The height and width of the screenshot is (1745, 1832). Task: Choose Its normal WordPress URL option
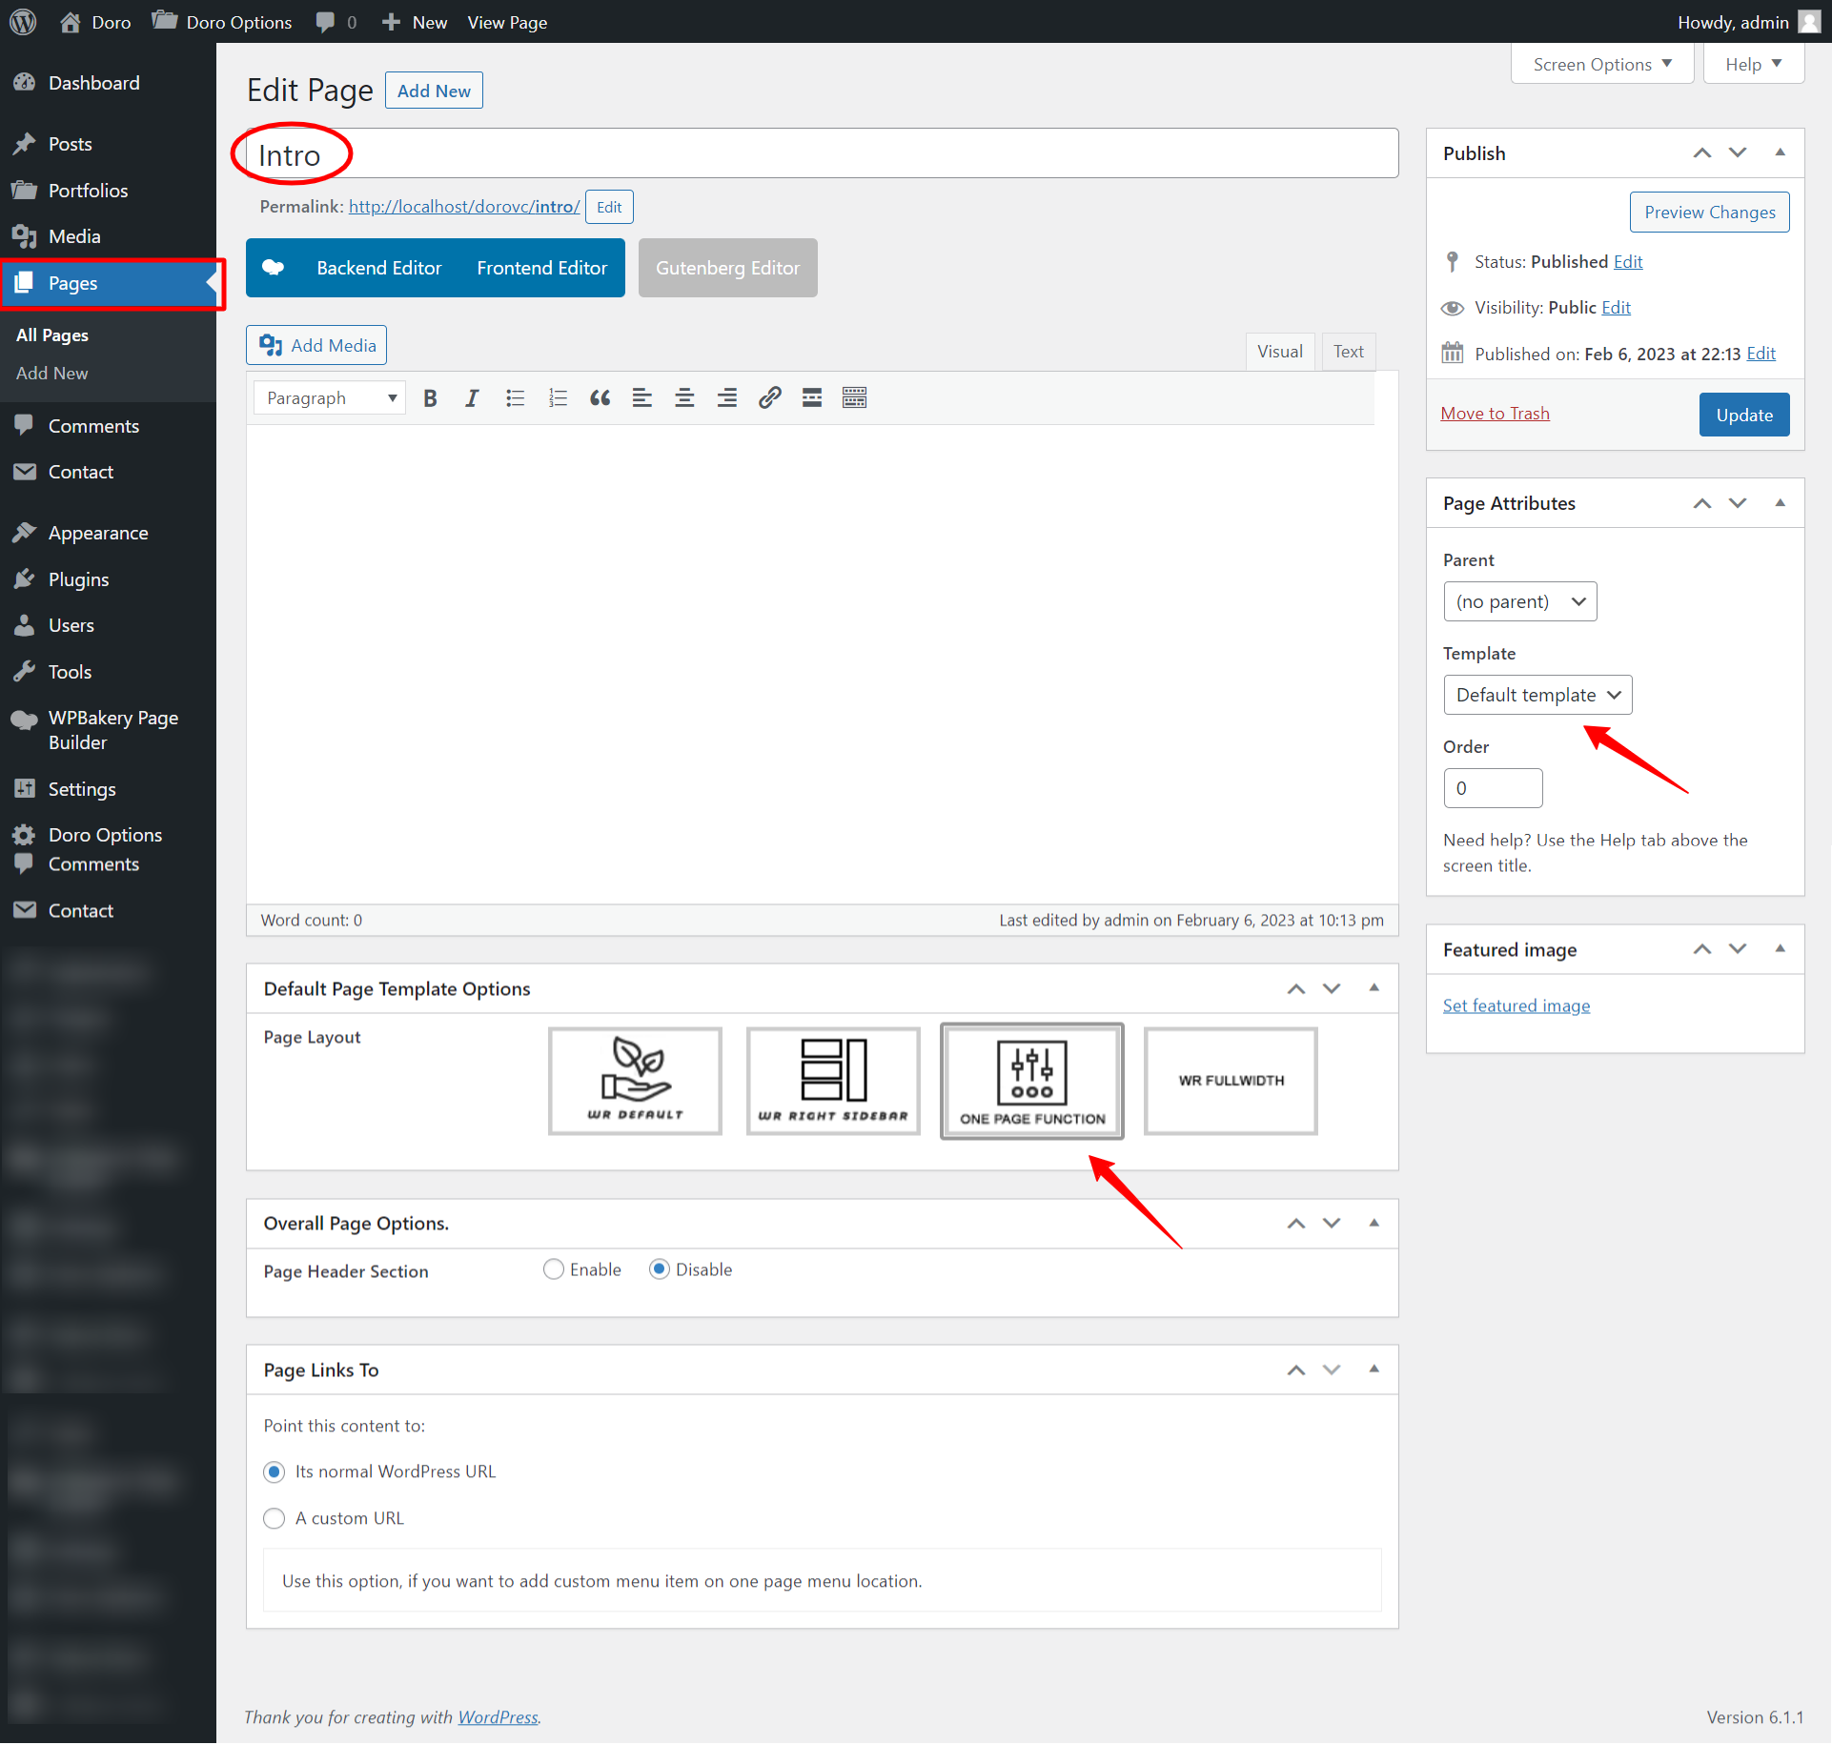pos(275,1472)
